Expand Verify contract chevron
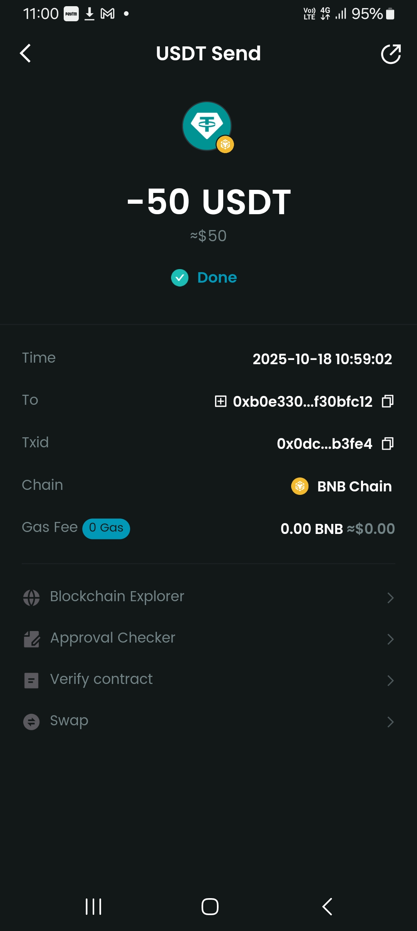The image size is (417, 931). click(x=390, y=680)
